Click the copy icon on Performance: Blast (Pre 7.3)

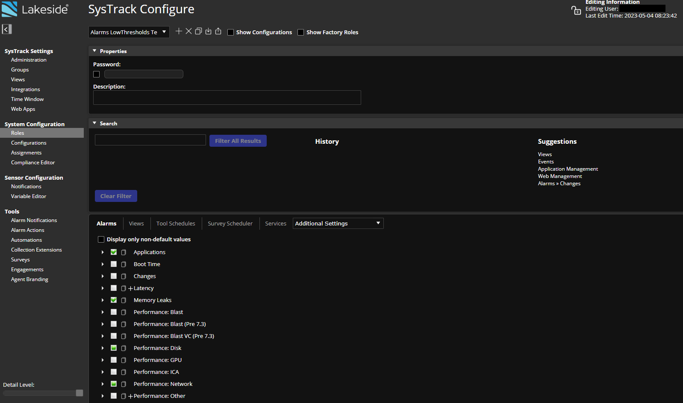pos(124,324)
